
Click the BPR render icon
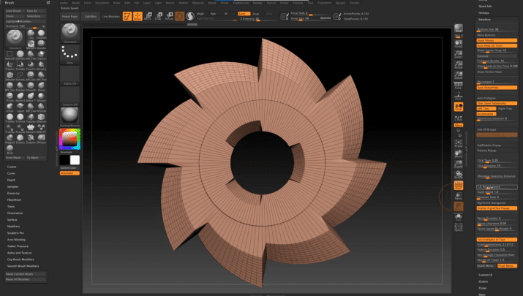click(459, 29)
